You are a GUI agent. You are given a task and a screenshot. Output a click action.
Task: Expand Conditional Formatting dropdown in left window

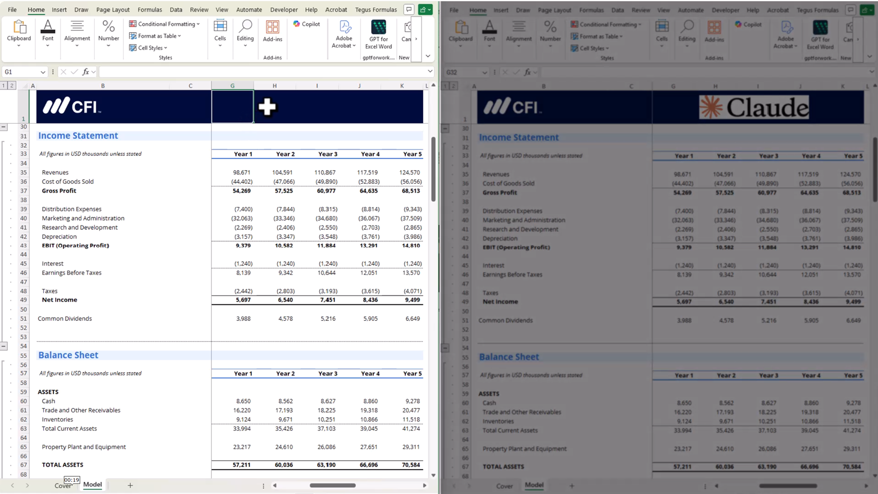[165, 24]
